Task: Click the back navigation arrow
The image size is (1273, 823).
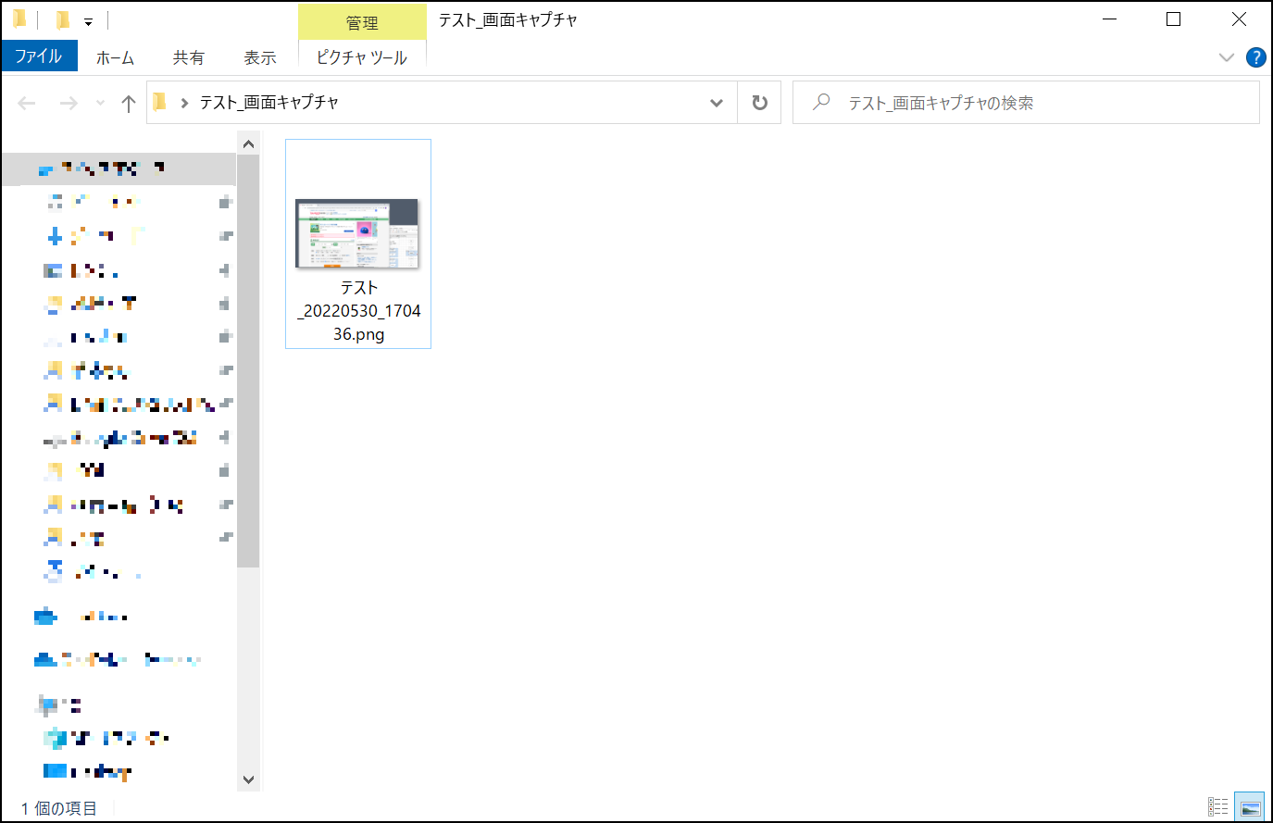Action: [26, 102]
